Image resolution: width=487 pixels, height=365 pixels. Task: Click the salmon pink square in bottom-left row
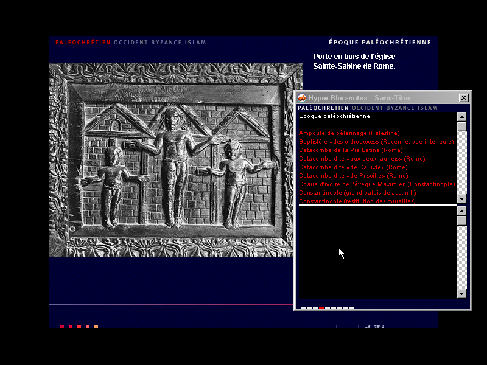point(88,327)
